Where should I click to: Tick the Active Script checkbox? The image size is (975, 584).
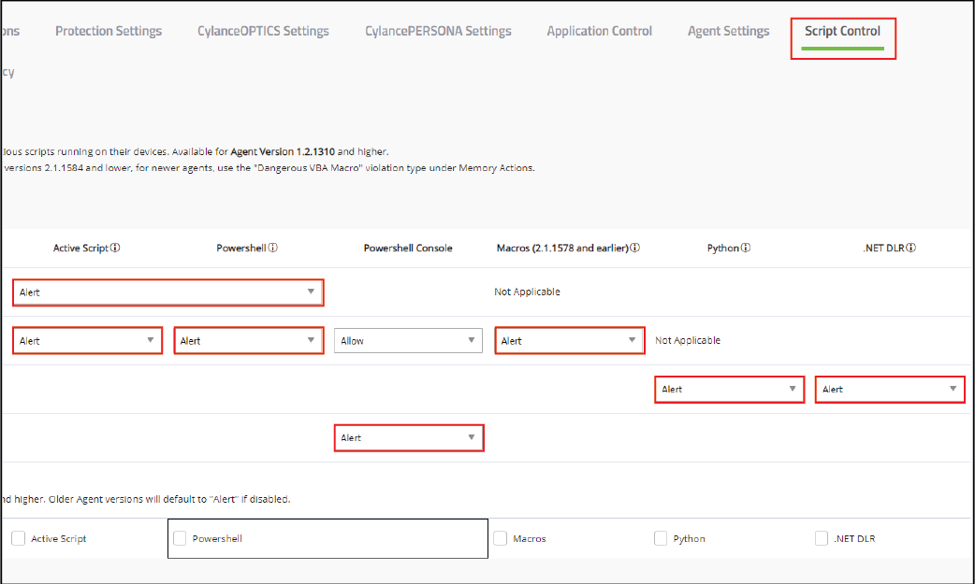point(19,538)
